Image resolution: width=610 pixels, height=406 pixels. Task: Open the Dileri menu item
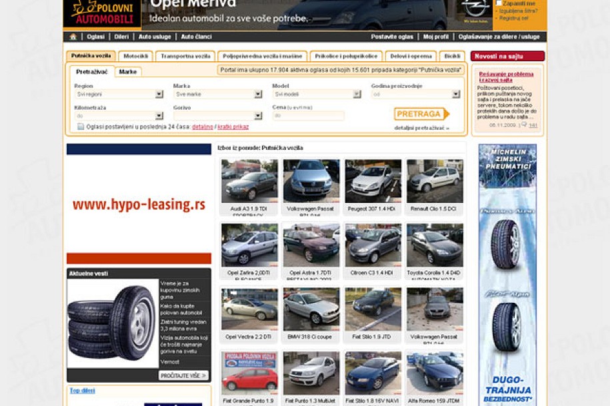(x=121, y=37)
